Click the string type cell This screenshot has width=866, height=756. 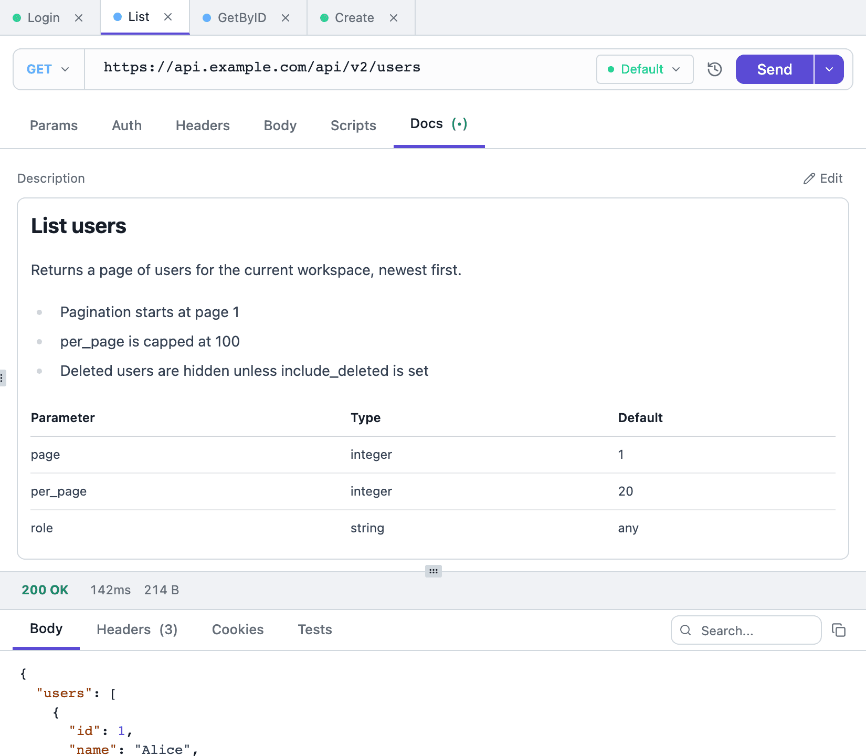pos(367,528)
